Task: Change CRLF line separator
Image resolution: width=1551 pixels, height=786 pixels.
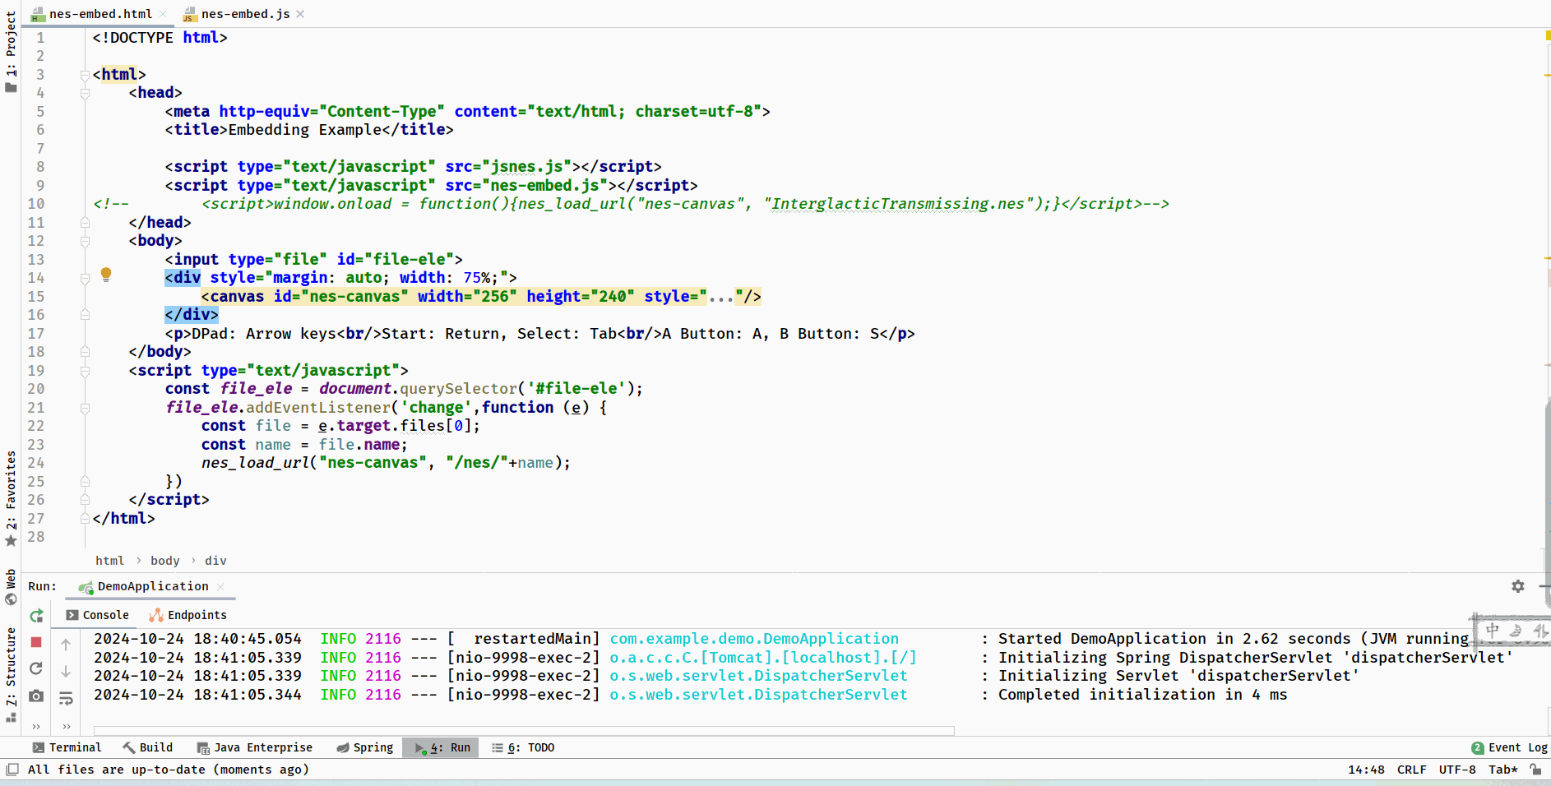Action: point(1411,770)
